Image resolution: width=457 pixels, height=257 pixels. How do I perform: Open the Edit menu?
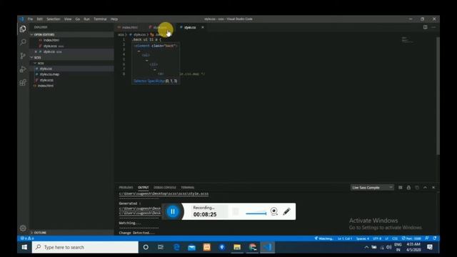(40, 19)
